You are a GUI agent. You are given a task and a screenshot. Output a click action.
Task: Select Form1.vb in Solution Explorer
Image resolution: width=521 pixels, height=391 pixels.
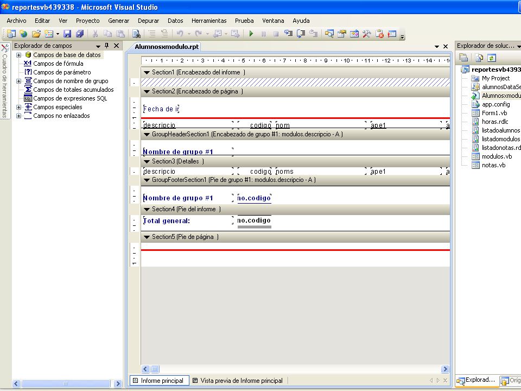pos(494,113)
